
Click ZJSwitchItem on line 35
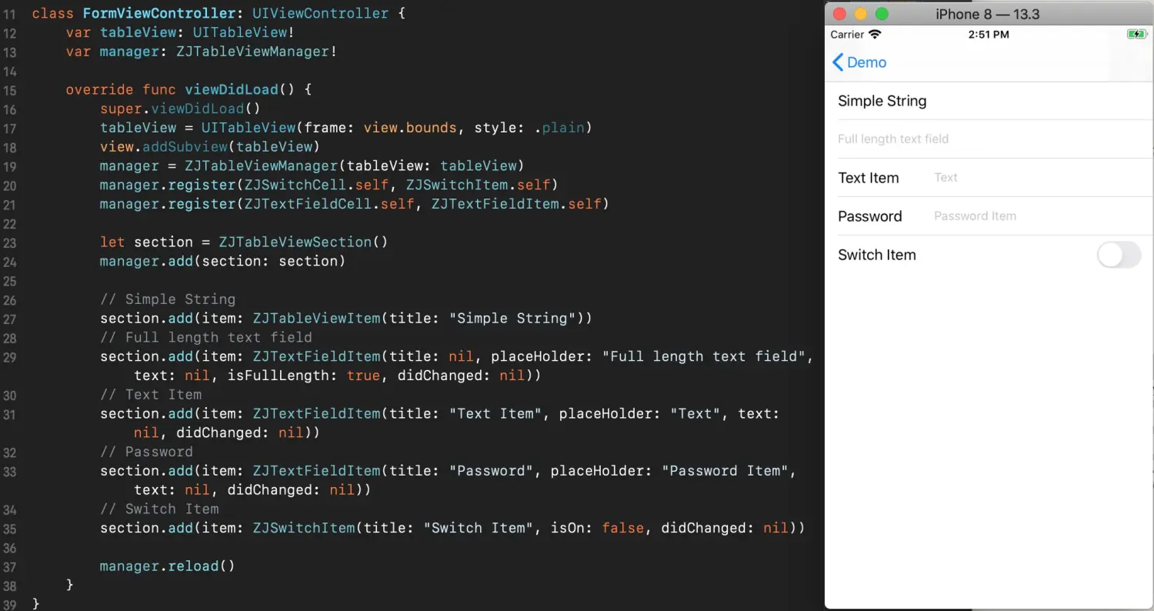(x=303, y=528)
